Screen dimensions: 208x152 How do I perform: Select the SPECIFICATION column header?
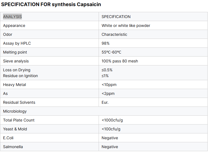(116, 17)
